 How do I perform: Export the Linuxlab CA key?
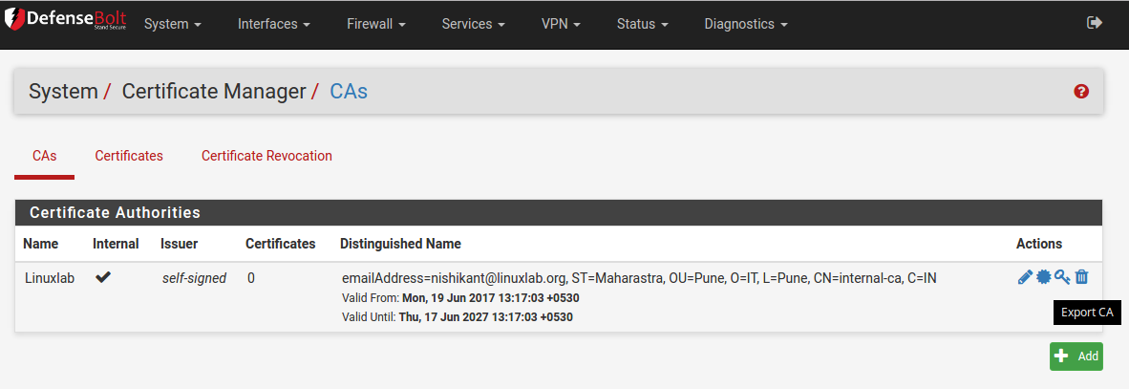[1063, 277]
